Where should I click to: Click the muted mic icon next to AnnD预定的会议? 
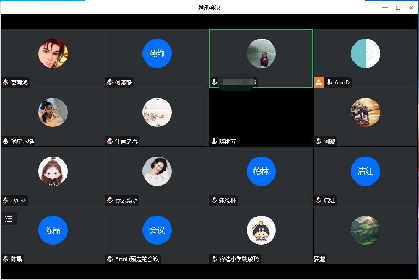click(110, 259)
